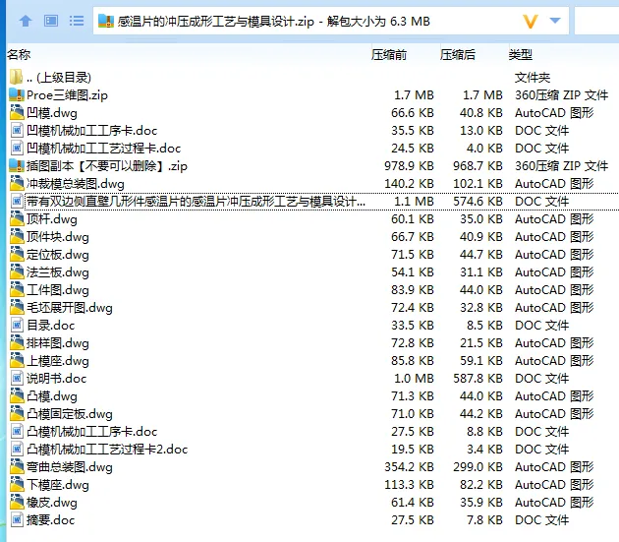Sort files by 压缩后 column
Viewport: 619px width, 542px height.
click(x=458, y=54)
